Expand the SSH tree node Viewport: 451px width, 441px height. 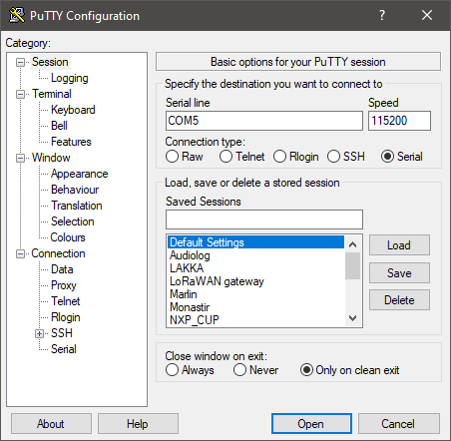[x=39, y=333]
